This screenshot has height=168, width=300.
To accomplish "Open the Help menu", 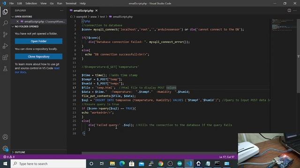I will (82, 3).
